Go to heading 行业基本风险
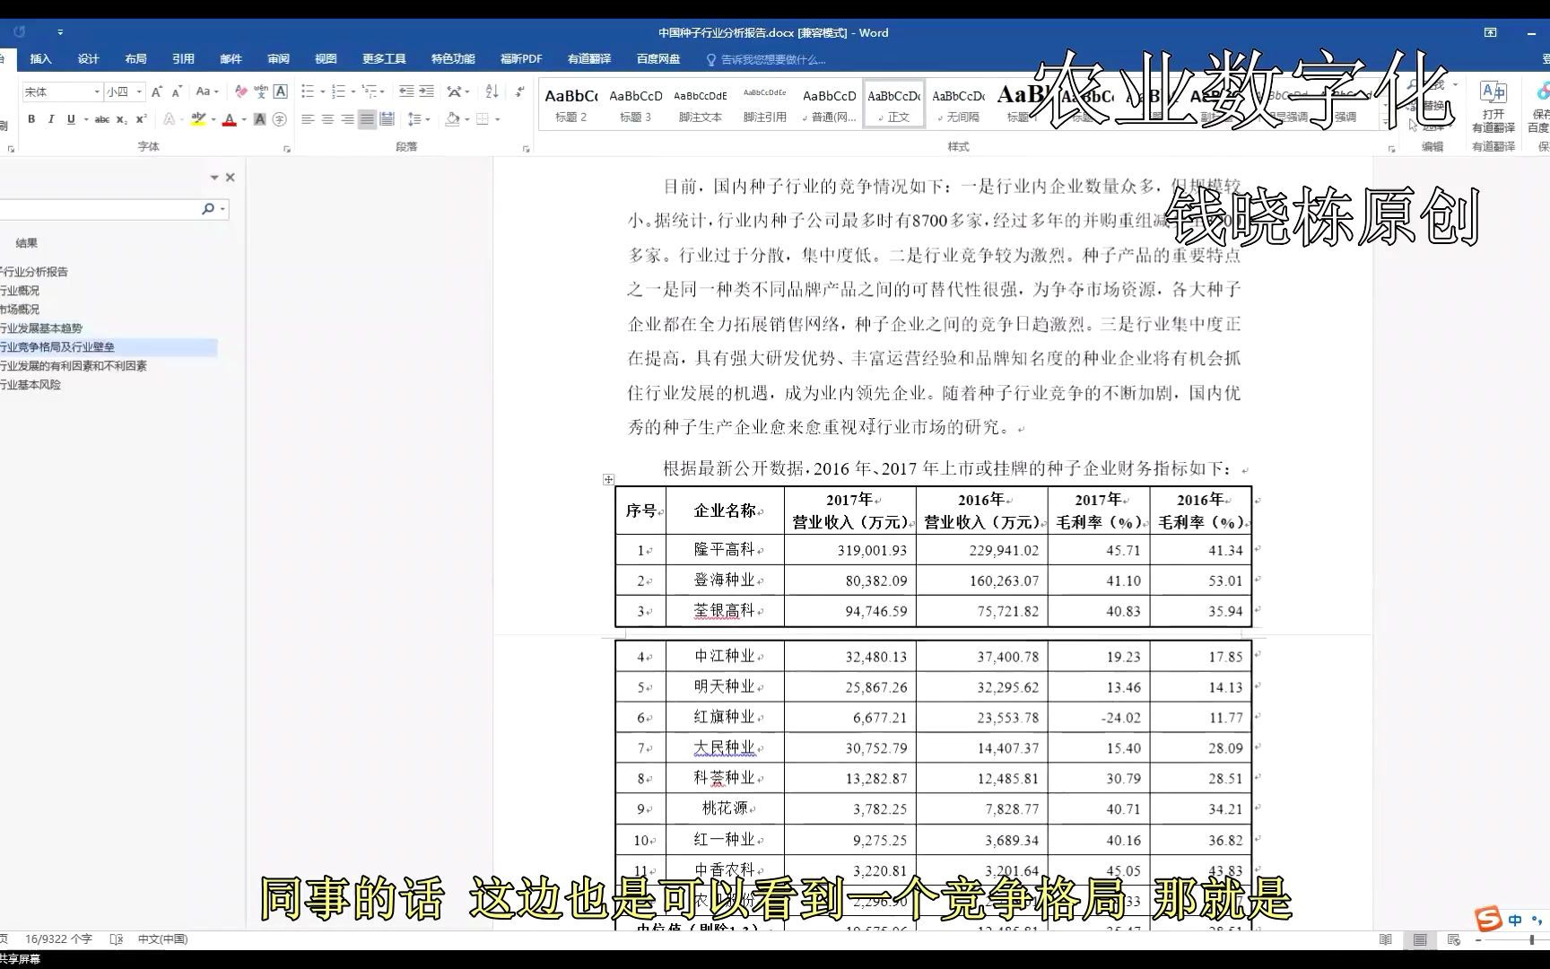 click(x=30, y=385)
